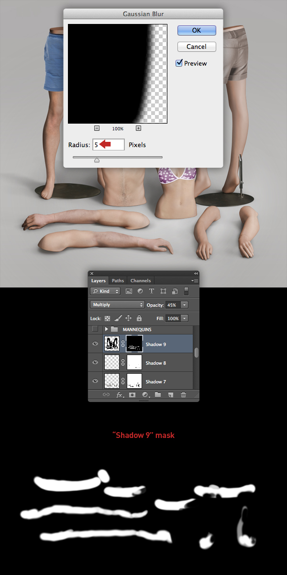This screenshot has width=287, height=575.
Task: Filter for type layers
Action: point(152,291)
